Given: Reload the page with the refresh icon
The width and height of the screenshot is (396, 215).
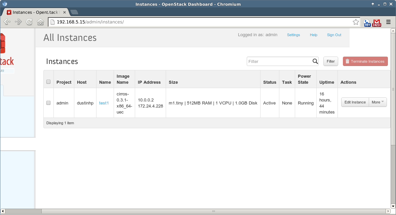Looking at the screenshot, I should tap(29, 22).
